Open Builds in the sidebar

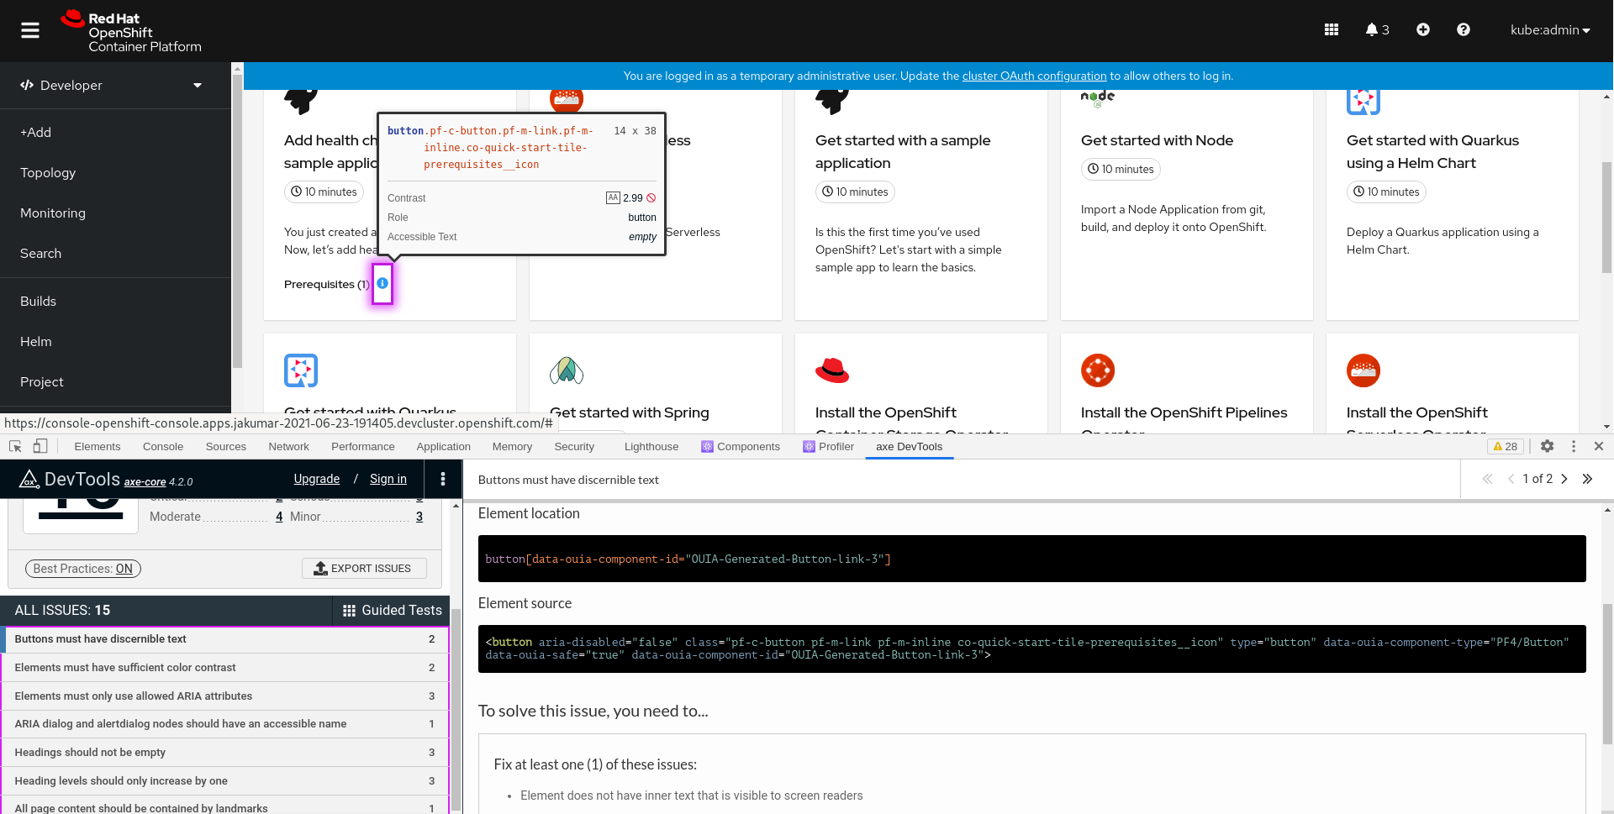click(115, 301)
